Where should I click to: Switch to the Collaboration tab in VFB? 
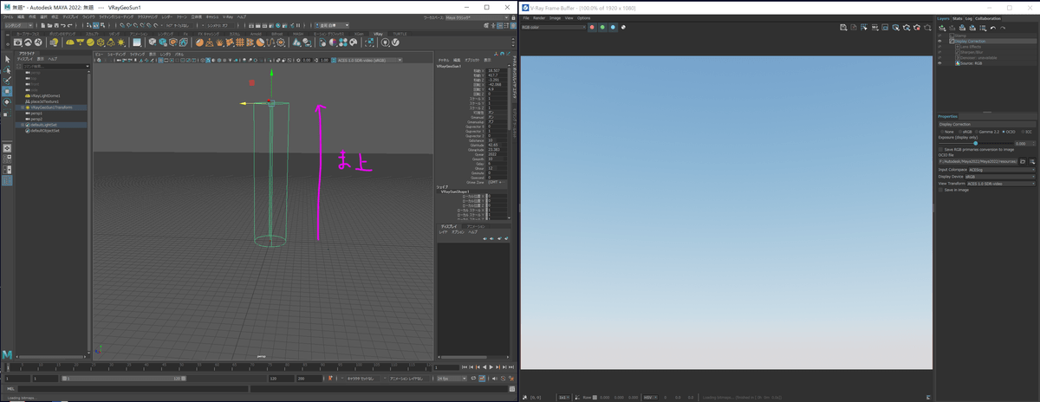pyautogui.click(x=988, y=18)
